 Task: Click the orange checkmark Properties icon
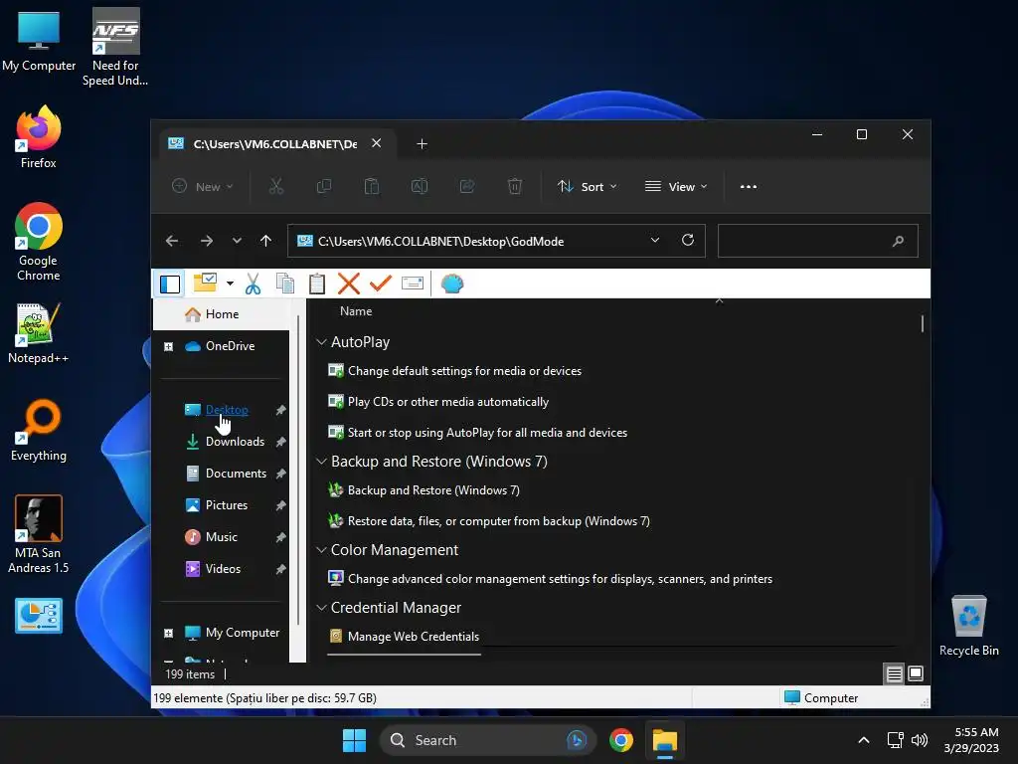[x=381, y=284]
